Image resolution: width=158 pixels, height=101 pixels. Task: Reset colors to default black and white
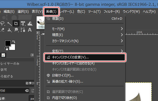coord(6,49)
